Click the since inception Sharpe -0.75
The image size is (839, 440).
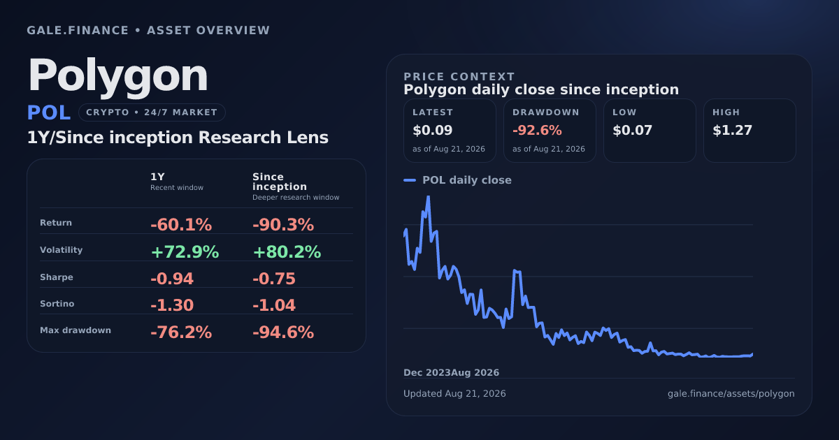[x=274, y=279]
